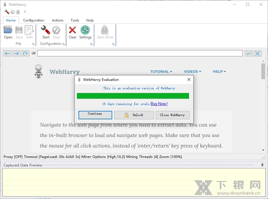Click Timeout [PageLoad: 30s AJAX 5s] status text

pyautogui.click(x=52, y=157)
